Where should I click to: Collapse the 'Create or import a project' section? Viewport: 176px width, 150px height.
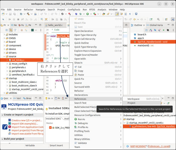coord(2,115)
